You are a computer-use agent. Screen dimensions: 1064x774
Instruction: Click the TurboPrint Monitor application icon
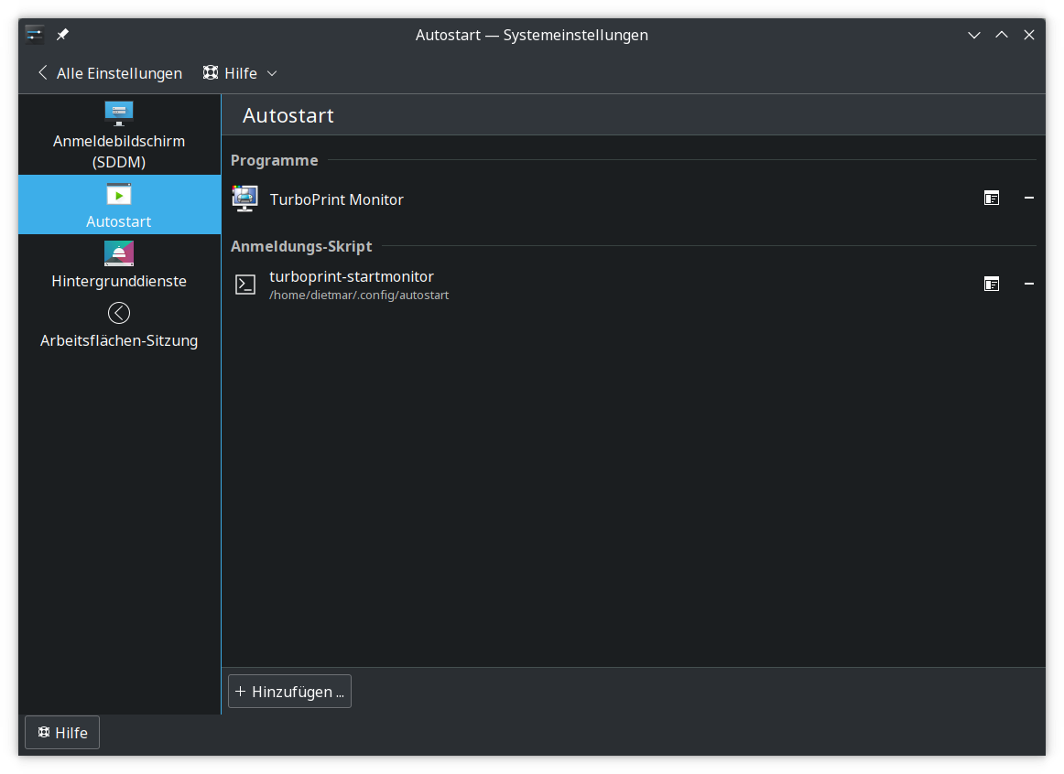[x=244, y=198]
